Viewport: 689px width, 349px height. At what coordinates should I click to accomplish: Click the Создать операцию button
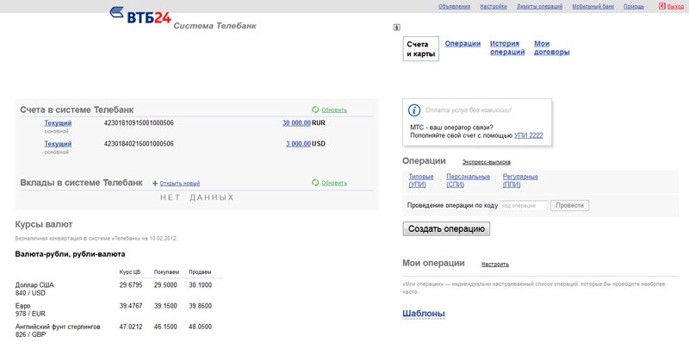[446, 228]
